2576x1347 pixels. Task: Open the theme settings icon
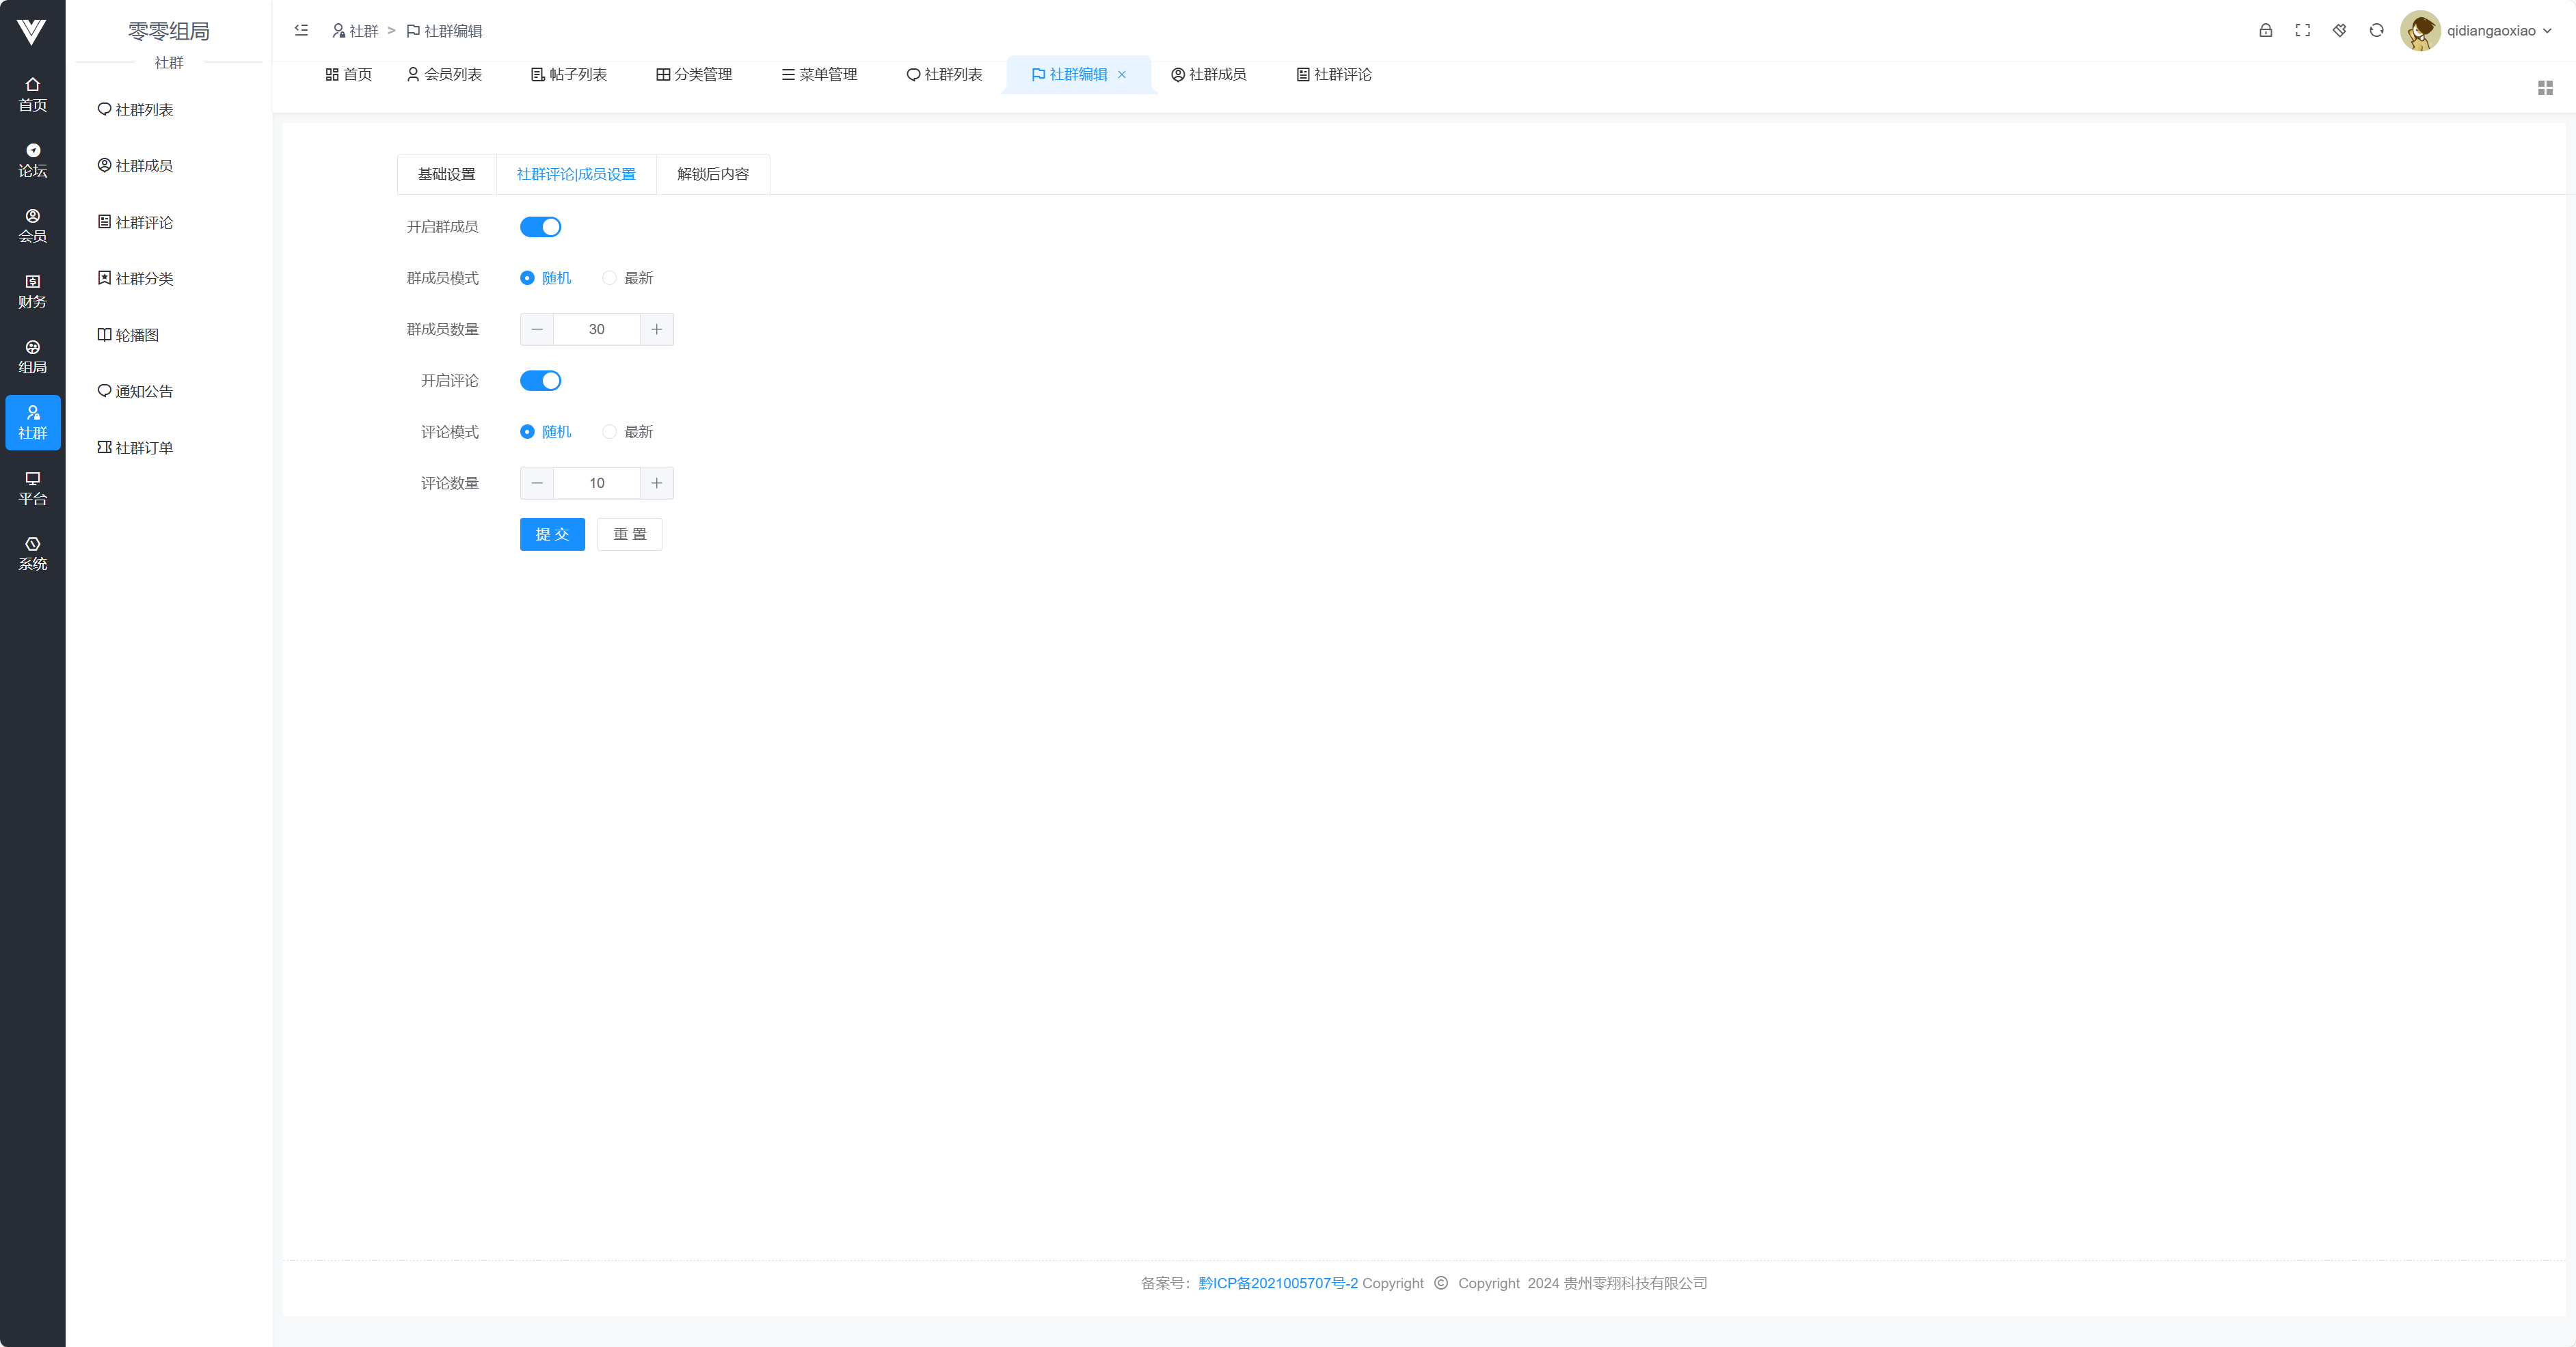(2339, 31)
